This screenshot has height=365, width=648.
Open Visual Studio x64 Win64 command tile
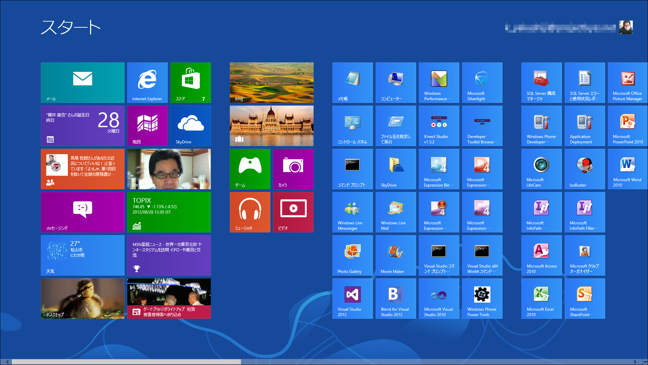(x=482, y=255)
